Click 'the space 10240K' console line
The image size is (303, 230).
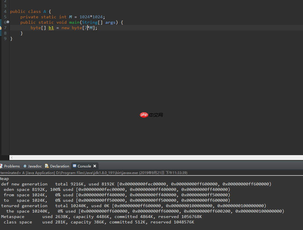click(x=145, y=211)
